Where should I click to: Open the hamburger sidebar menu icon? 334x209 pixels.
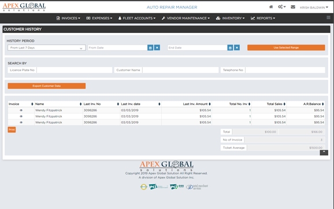pyautogui.click(x=328, y=17)
